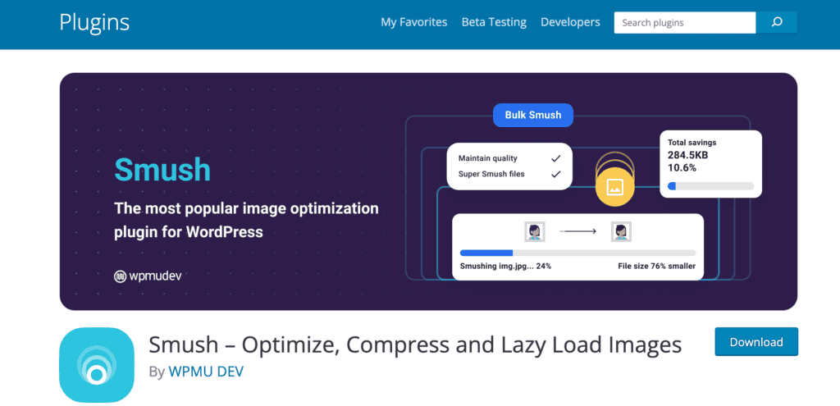840x406 pixels.
Task: Open the WPMU DEV author link
Action: click(206, 372)
